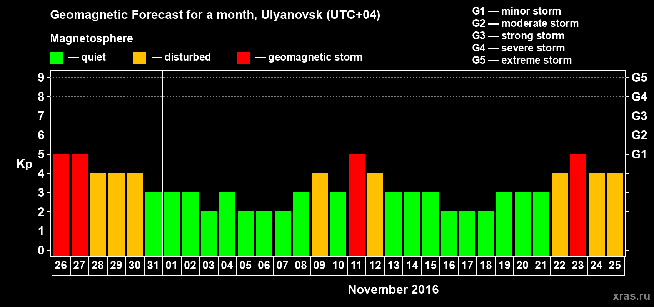The image size is (654, 307).
Task: Click the G1 right-axis label
Action: coord(639,154)
